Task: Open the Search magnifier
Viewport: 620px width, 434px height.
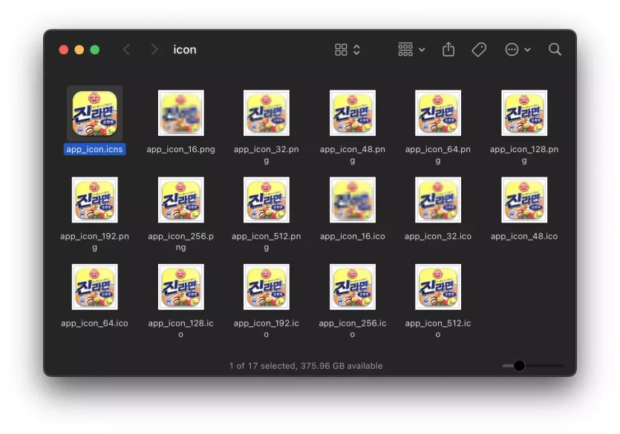Action: tap(555, 50)
